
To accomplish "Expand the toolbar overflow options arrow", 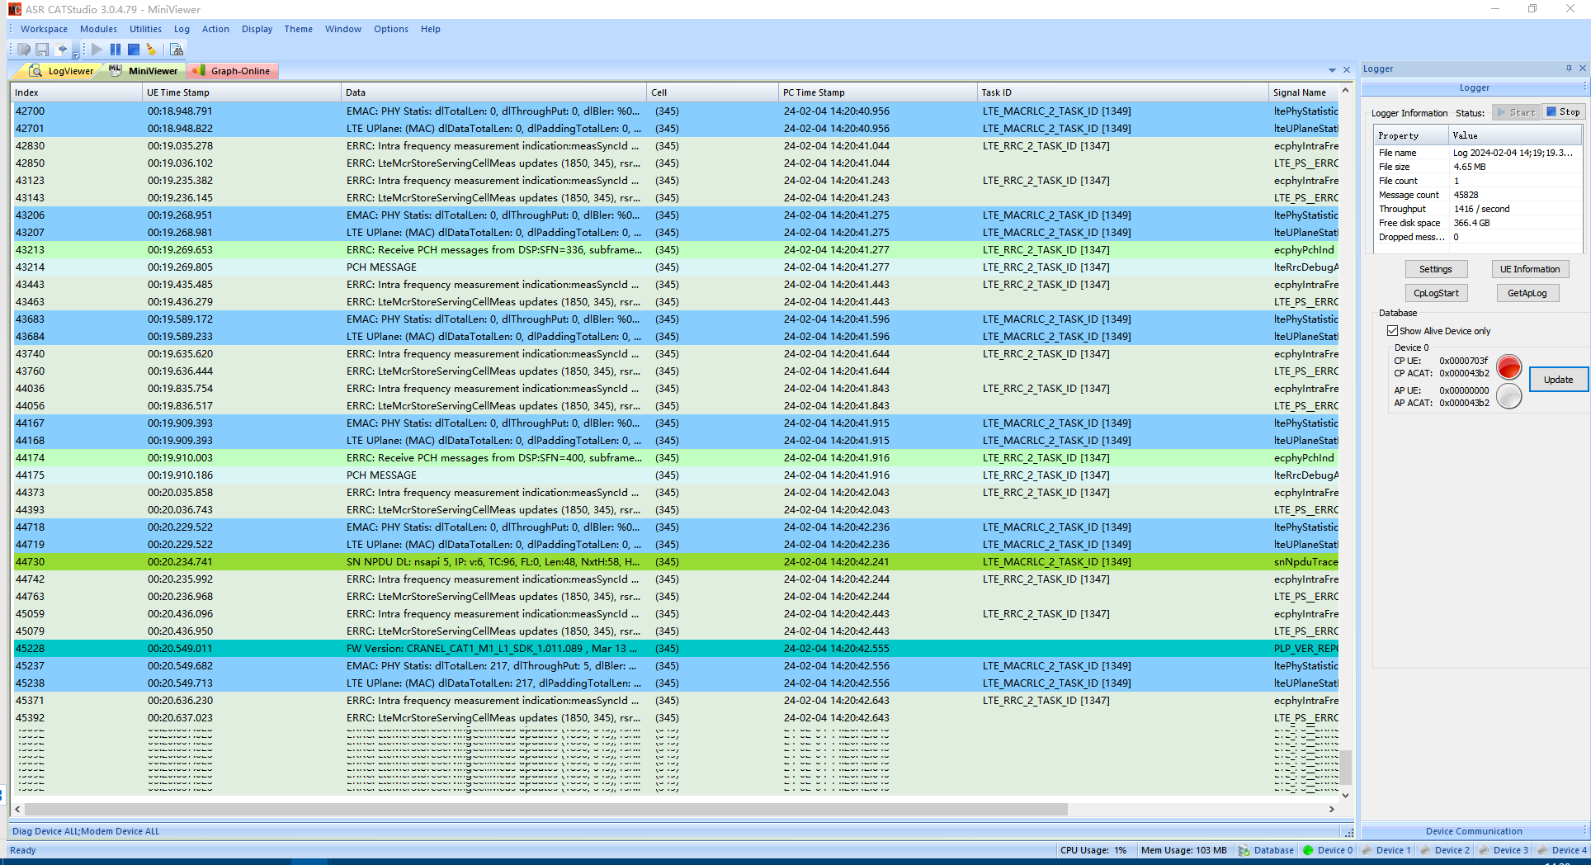I will [76, 54].
